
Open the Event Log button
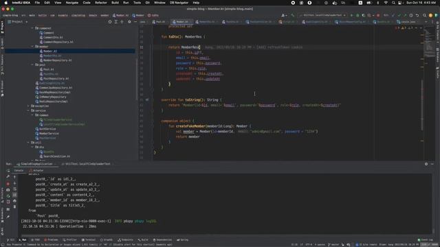[425, 240]
